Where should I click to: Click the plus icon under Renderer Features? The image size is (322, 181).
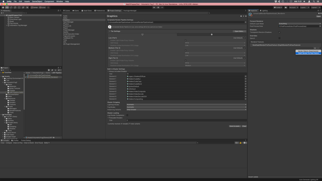click(x=315, y=48)
